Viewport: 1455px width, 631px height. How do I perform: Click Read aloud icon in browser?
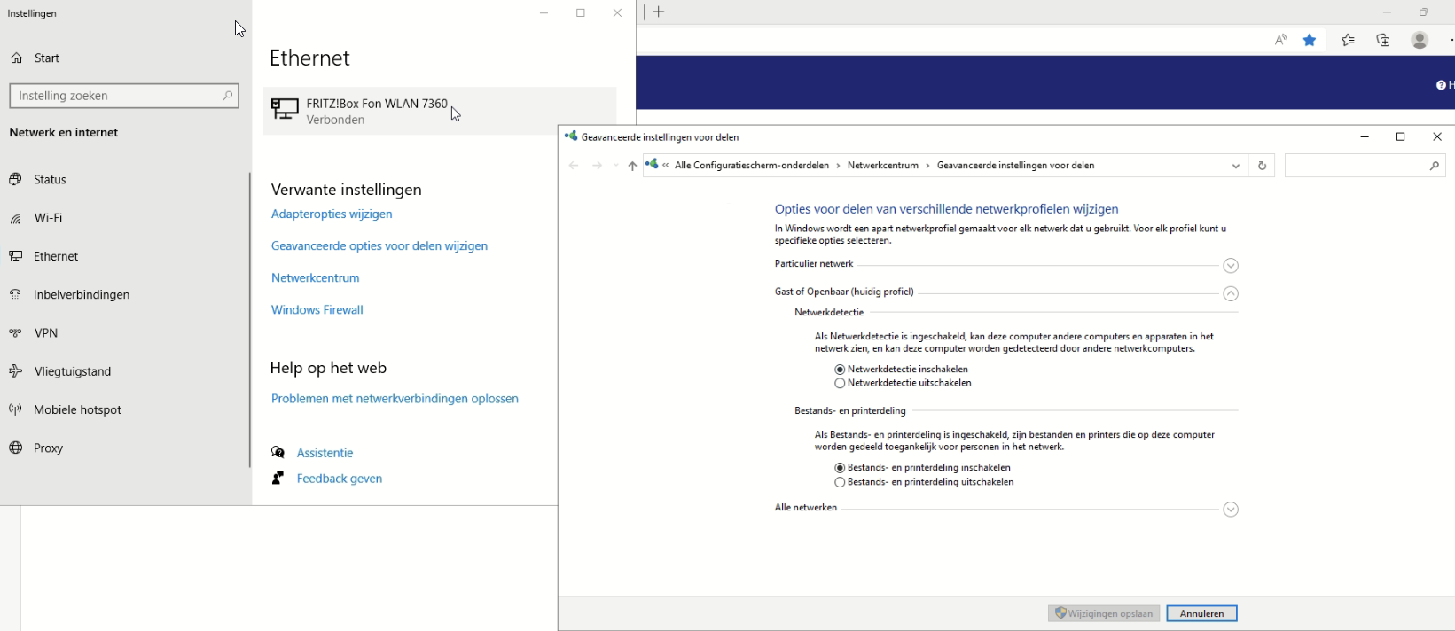[1281, 40]
